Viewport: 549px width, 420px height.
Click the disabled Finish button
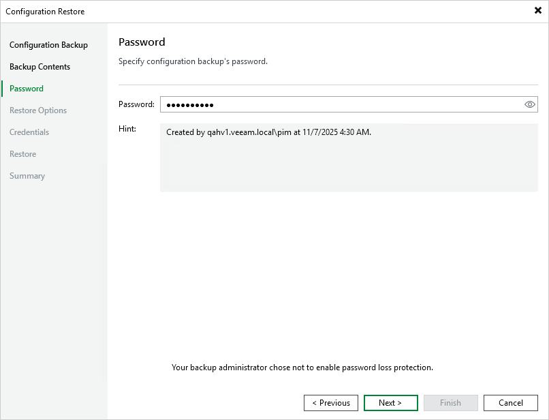click(x=451, y=403)
